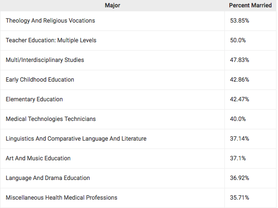This screenshot has width=278, height=208.
Task: Click the 35.71% percent cell
Action: 250,198
